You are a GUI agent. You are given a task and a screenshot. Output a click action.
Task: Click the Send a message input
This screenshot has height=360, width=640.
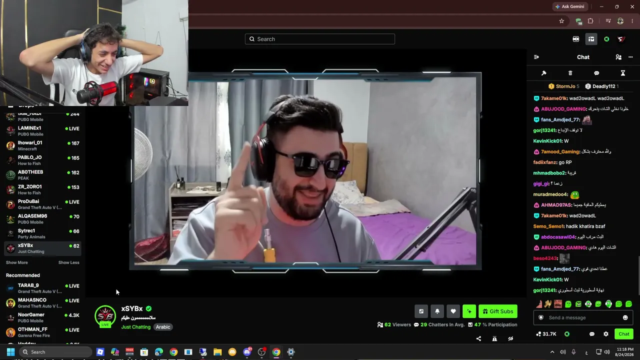[x=583, y=317]
